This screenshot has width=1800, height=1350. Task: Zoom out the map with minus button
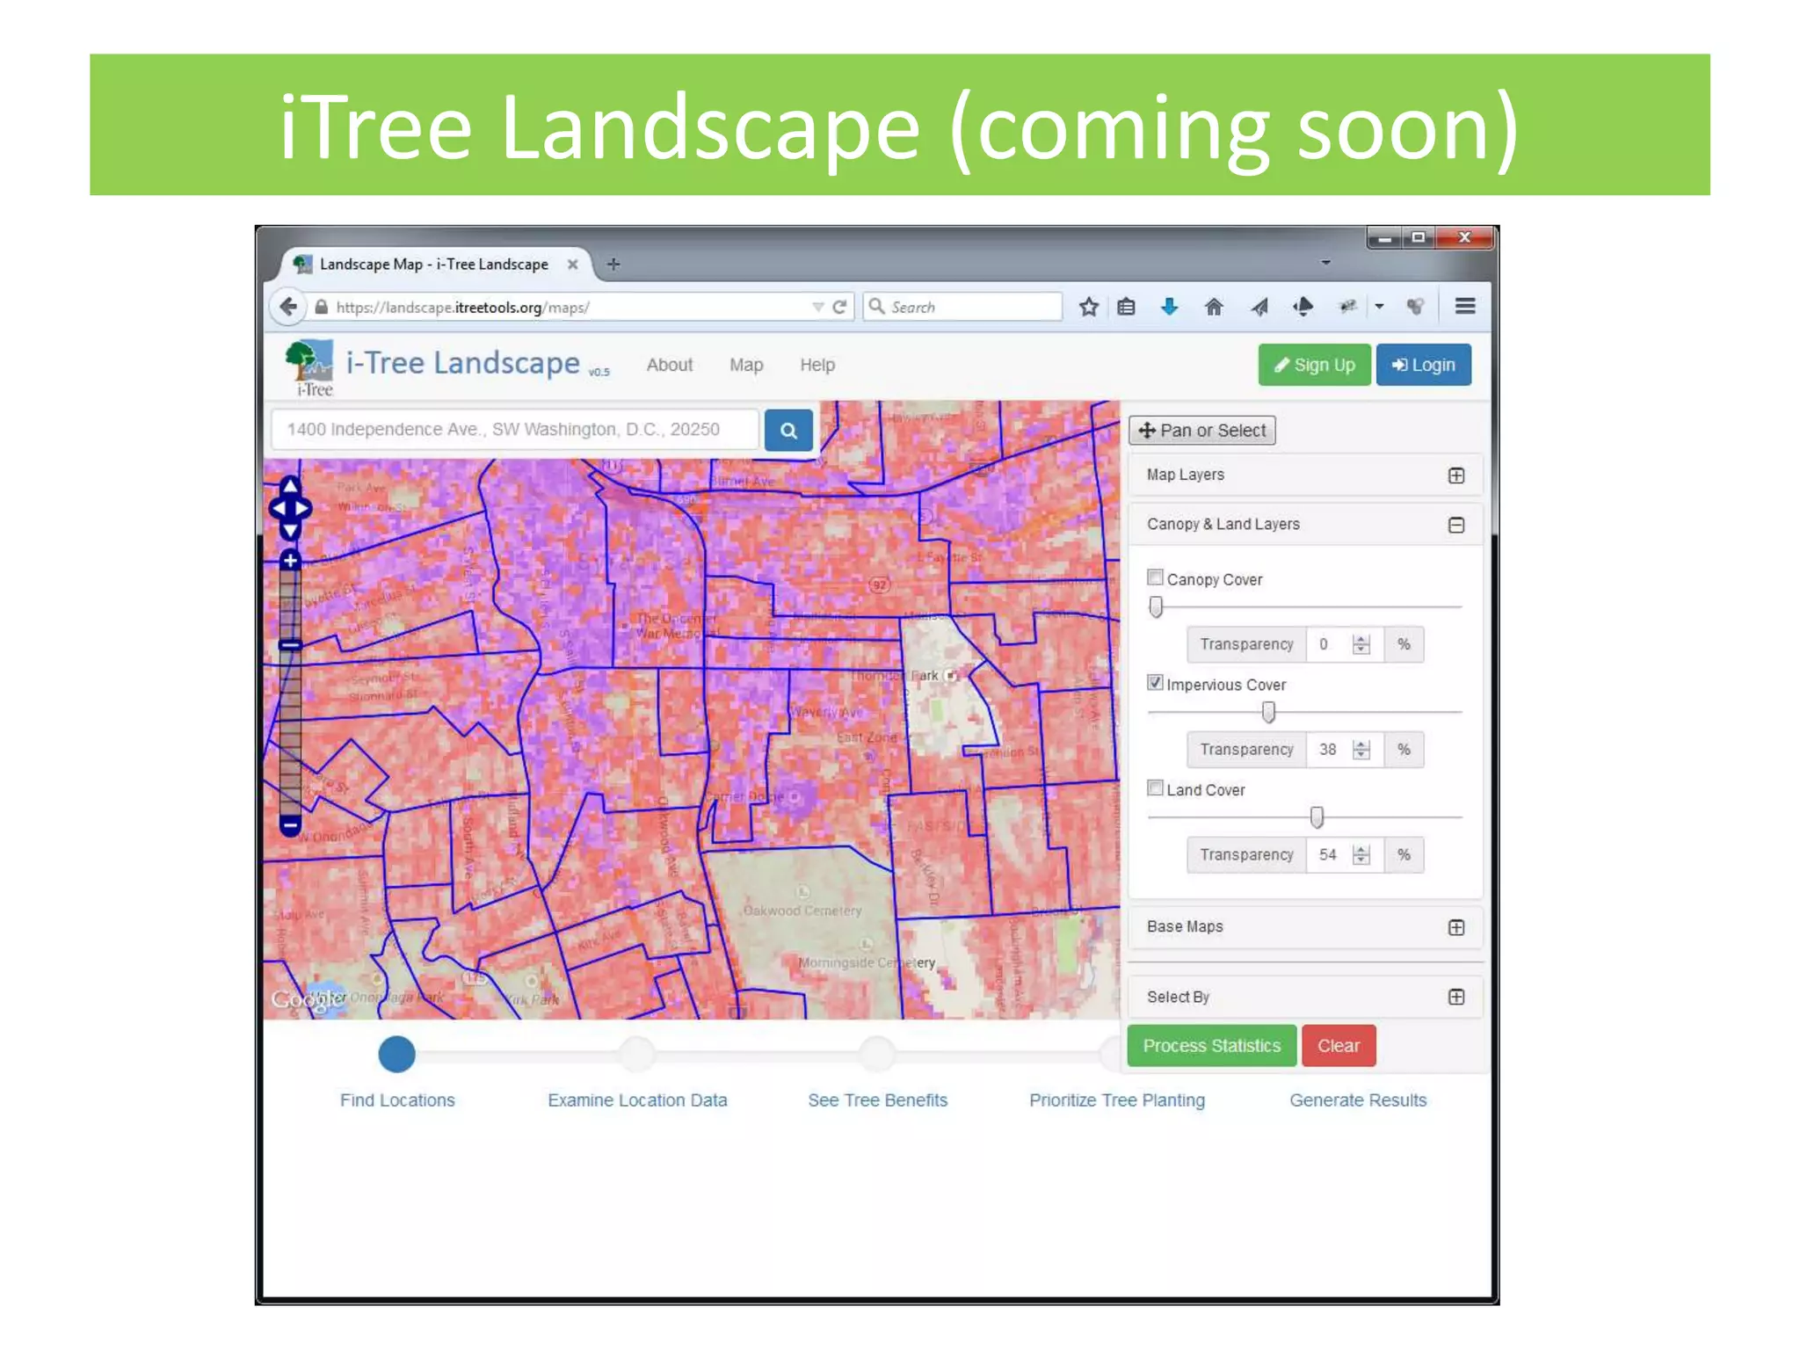pyautogui.click(x=290, y=825)
